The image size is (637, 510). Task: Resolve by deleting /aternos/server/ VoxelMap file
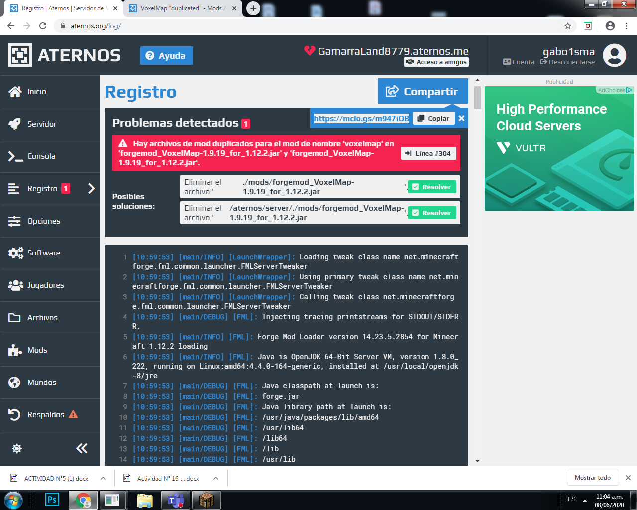(432, 213)
